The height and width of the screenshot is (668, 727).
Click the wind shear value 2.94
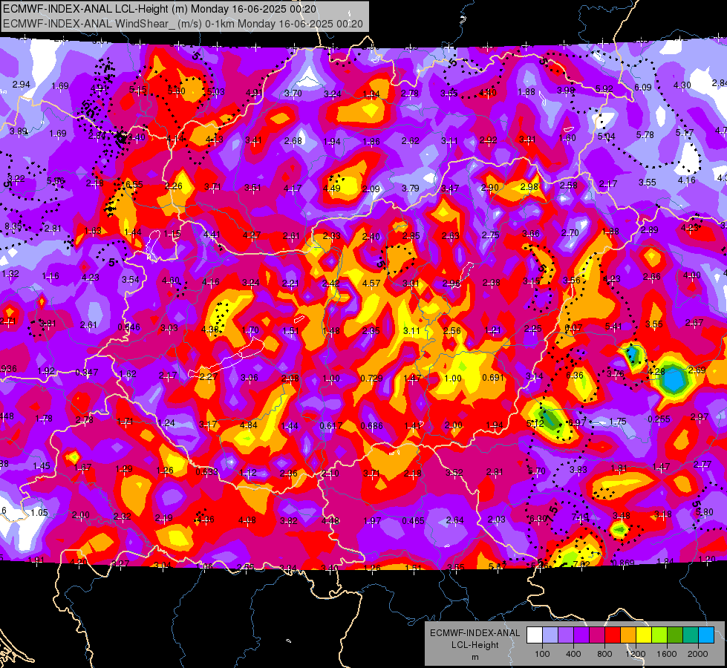[x=22, y=85]
